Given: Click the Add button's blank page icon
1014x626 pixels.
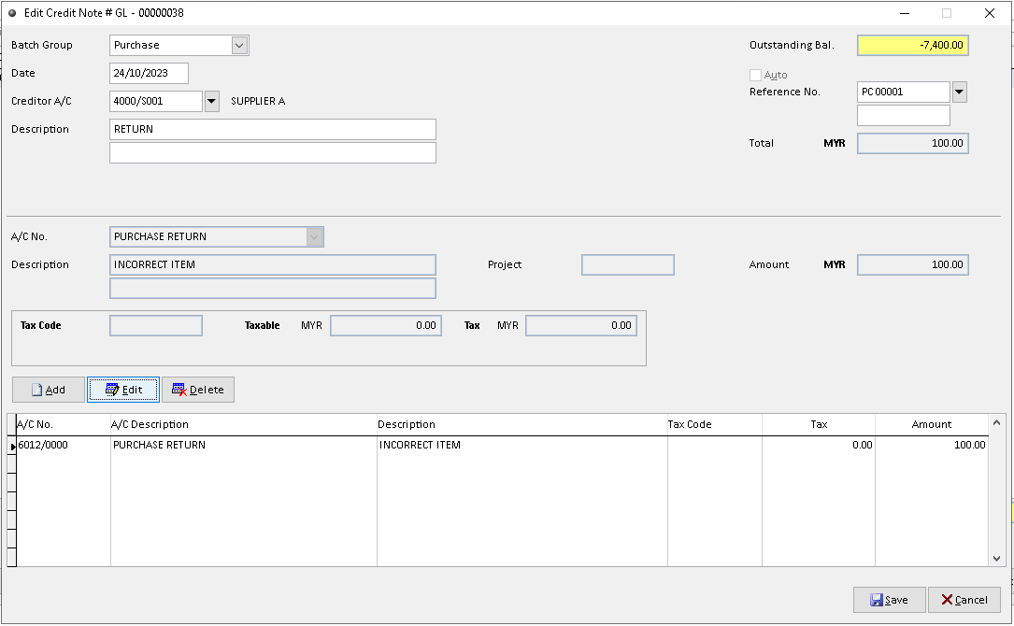Looking at the screenshot, I should pyautogui.click(x=36, y=390).
